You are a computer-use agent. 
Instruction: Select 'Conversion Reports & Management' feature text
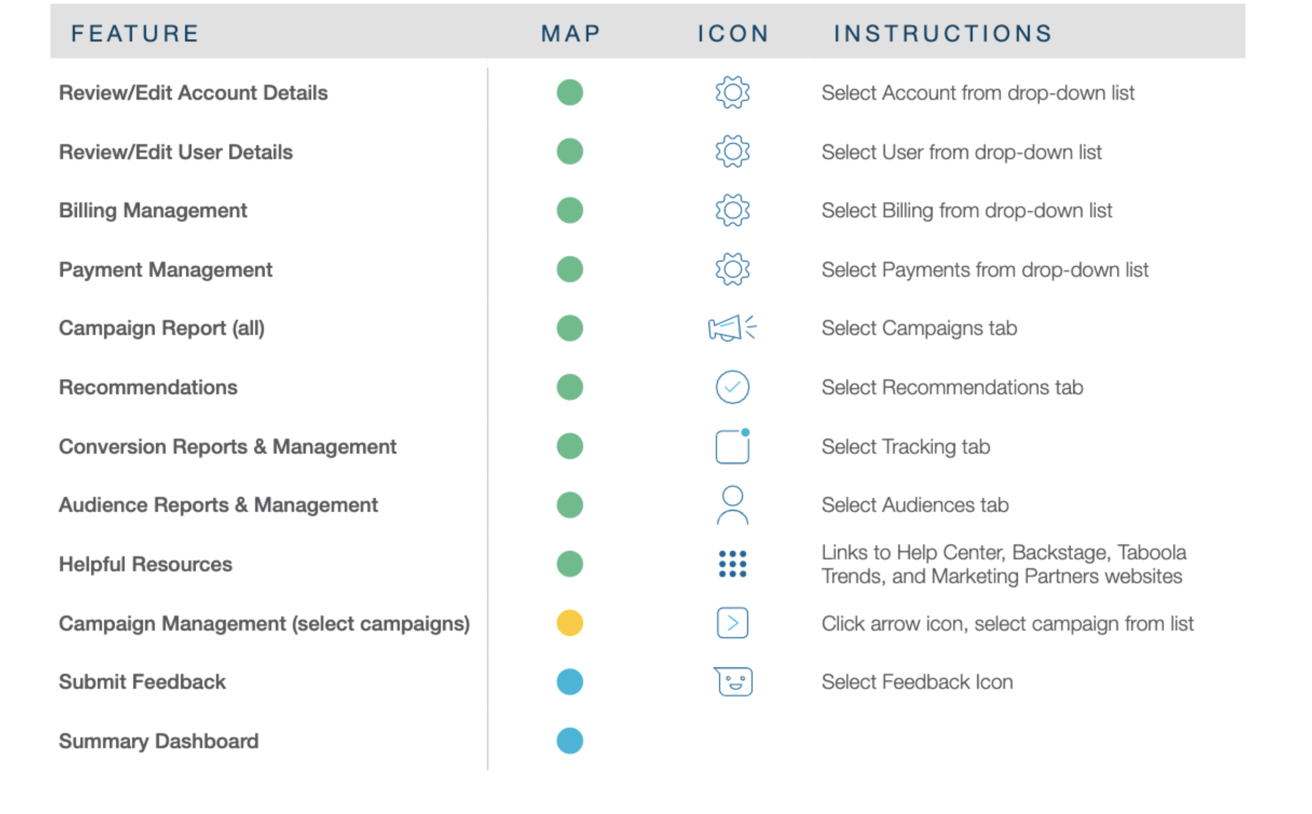(228, 447)
